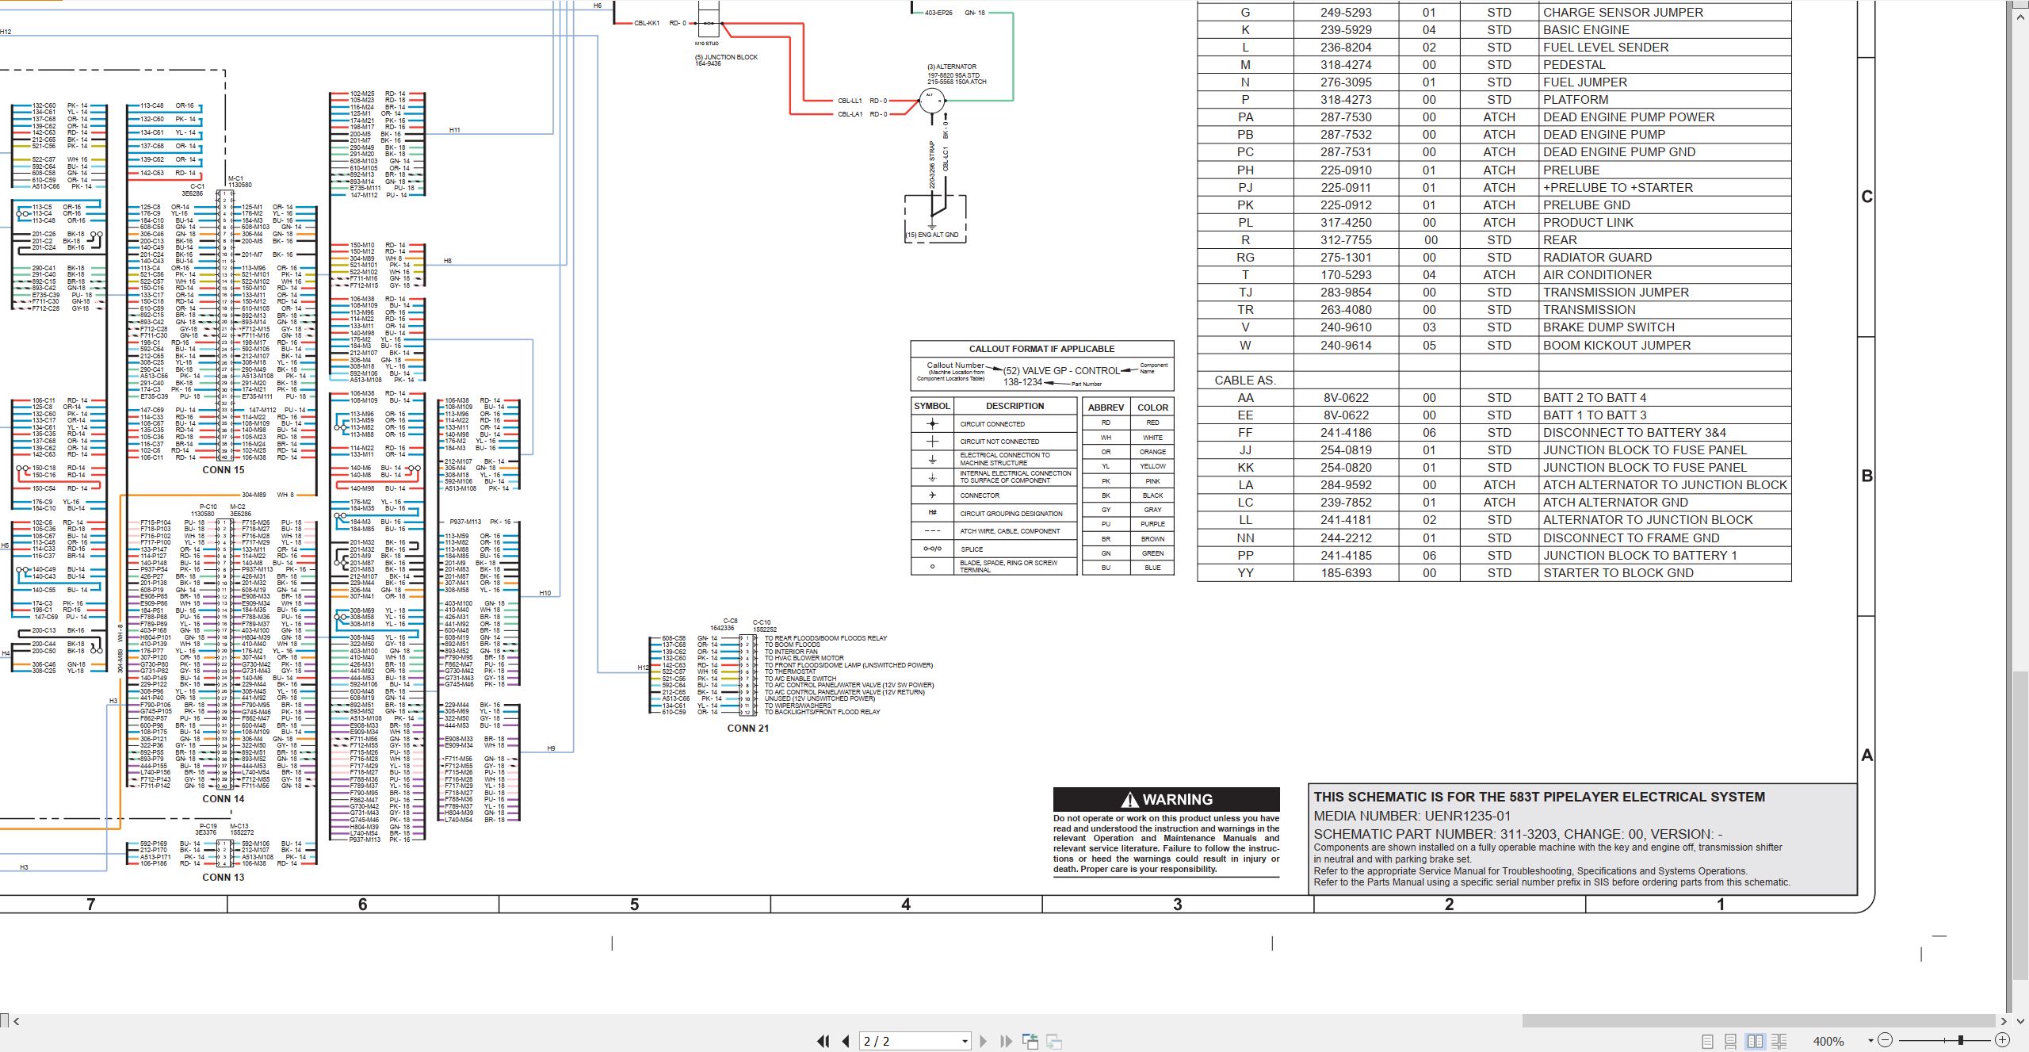Viewport: 2029px width, 1052px height.
Task: Click the zoom in plus button
Action: (2003, 1040)
